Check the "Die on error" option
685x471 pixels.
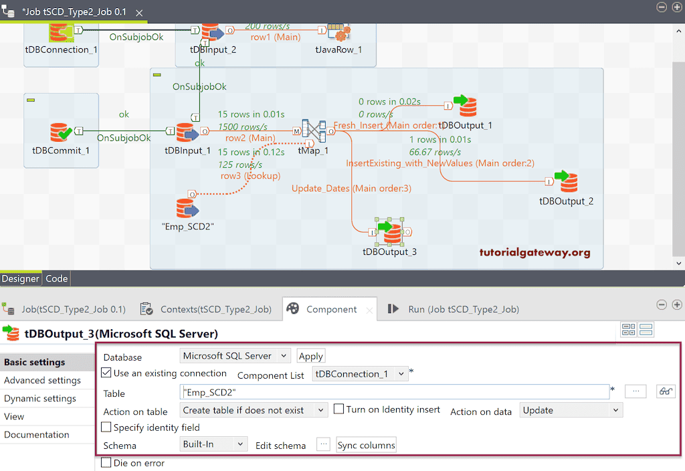click(105, 462)
